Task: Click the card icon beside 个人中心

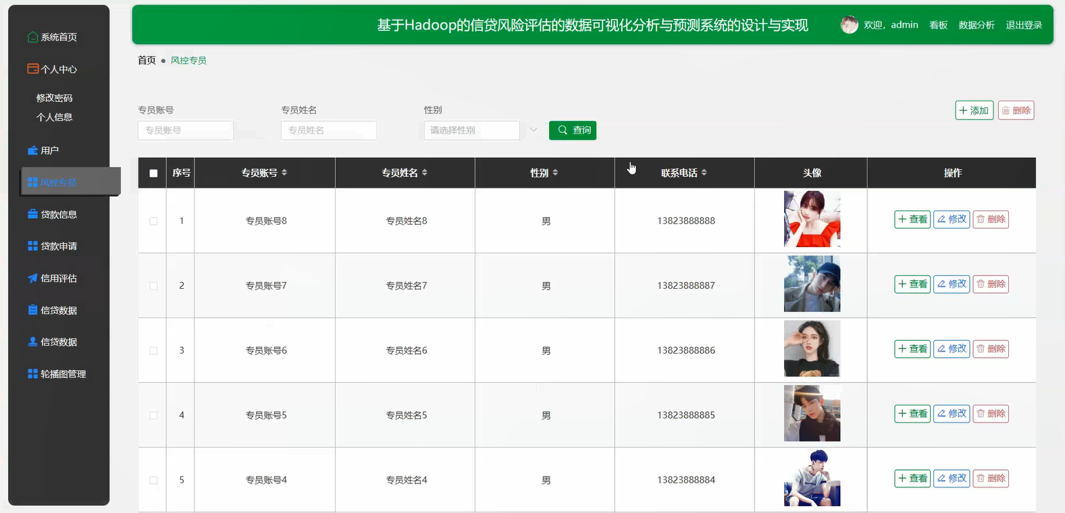Action: [32, 69]
